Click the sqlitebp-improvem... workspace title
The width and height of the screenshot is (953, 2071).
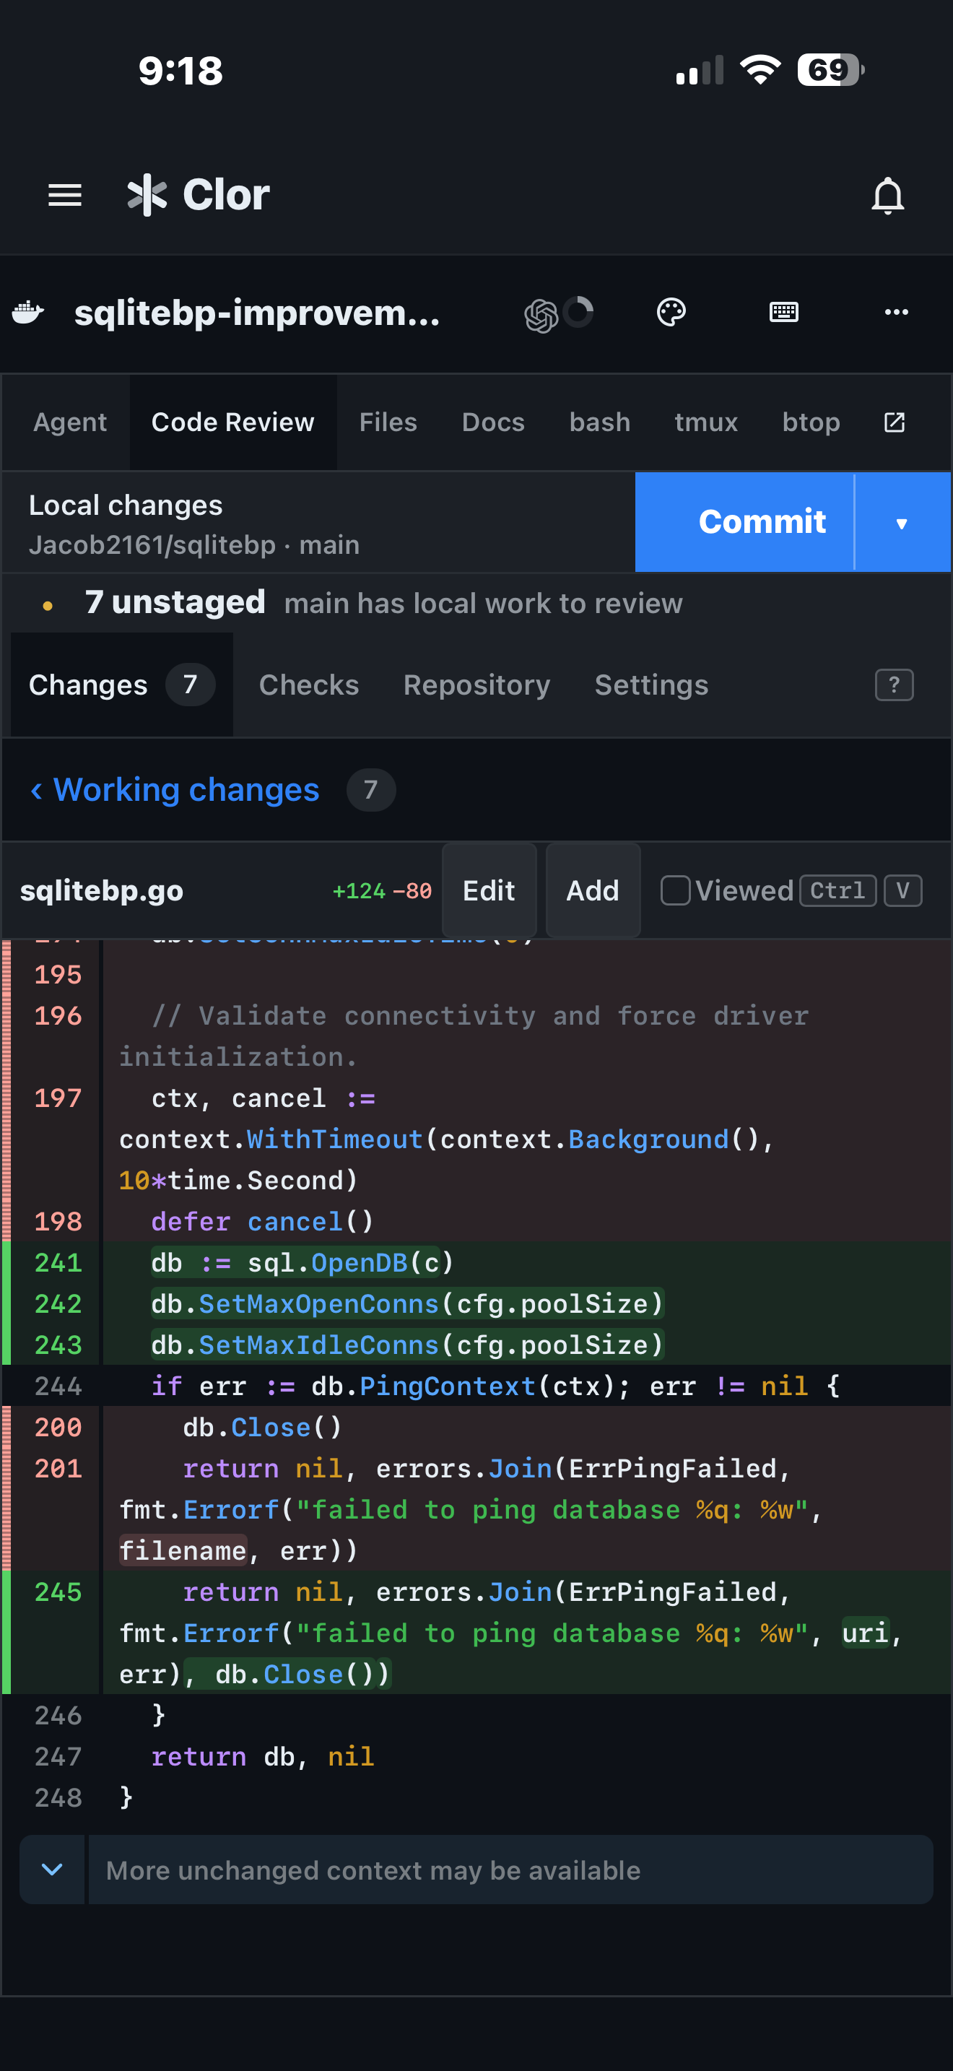pos(257,312)
